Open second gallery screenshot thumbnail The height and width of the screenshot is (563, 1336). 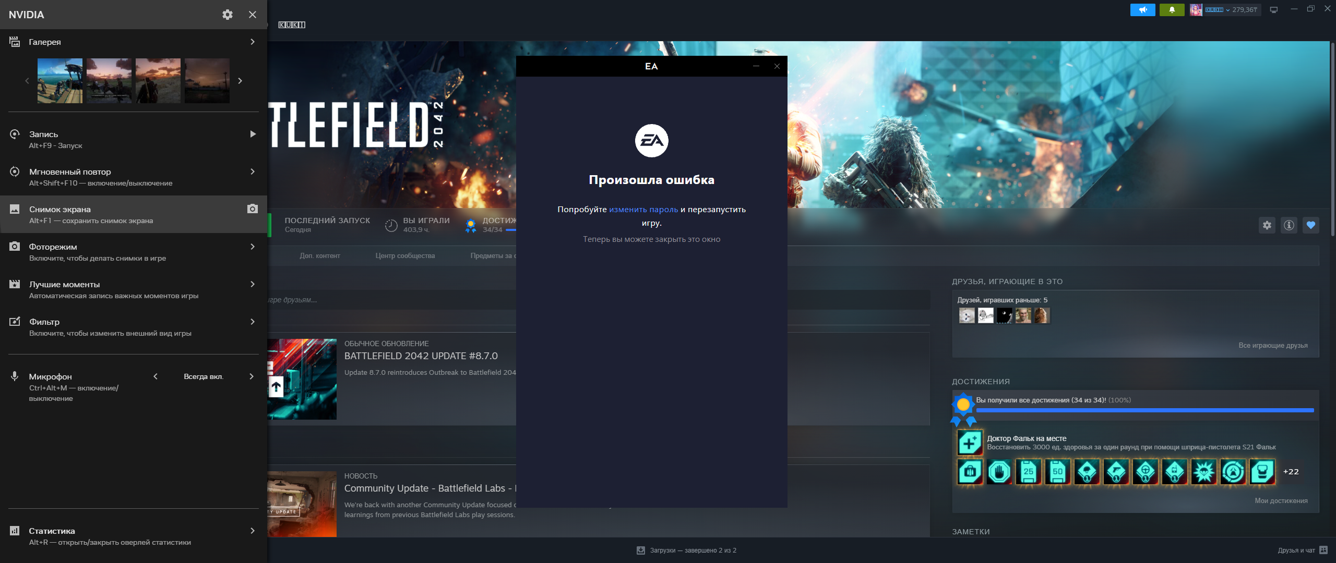click(x=109, y=81)
